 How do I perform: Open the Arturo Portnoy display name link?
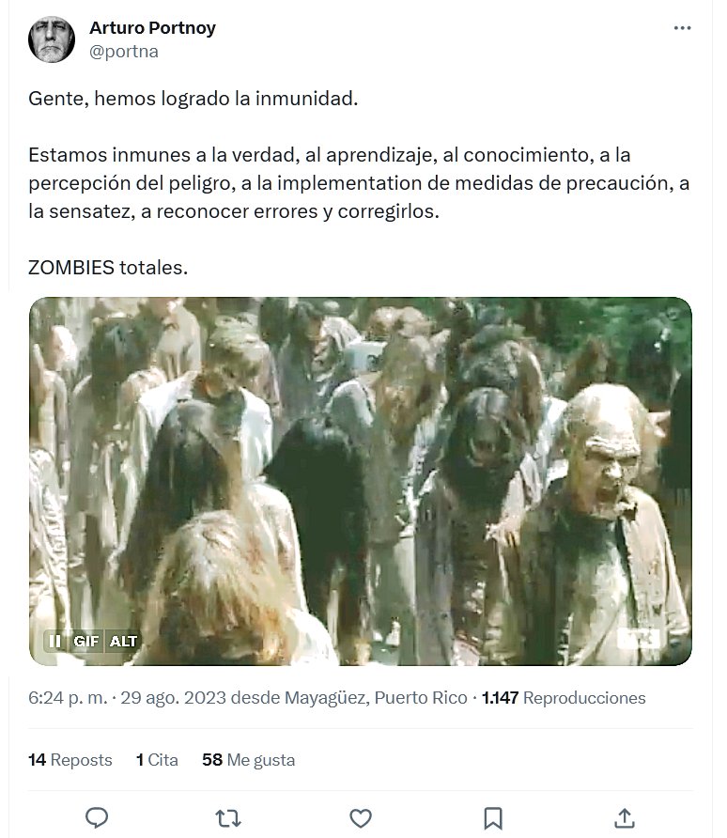[x=152, y=27]
